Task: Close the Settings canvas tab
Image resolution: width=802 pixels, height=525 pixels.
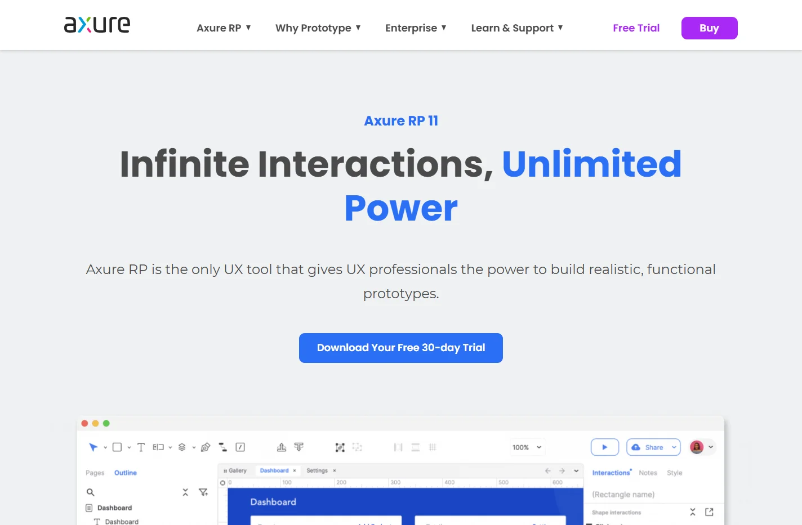Action: pyautogui.click(x=335, y=470)
